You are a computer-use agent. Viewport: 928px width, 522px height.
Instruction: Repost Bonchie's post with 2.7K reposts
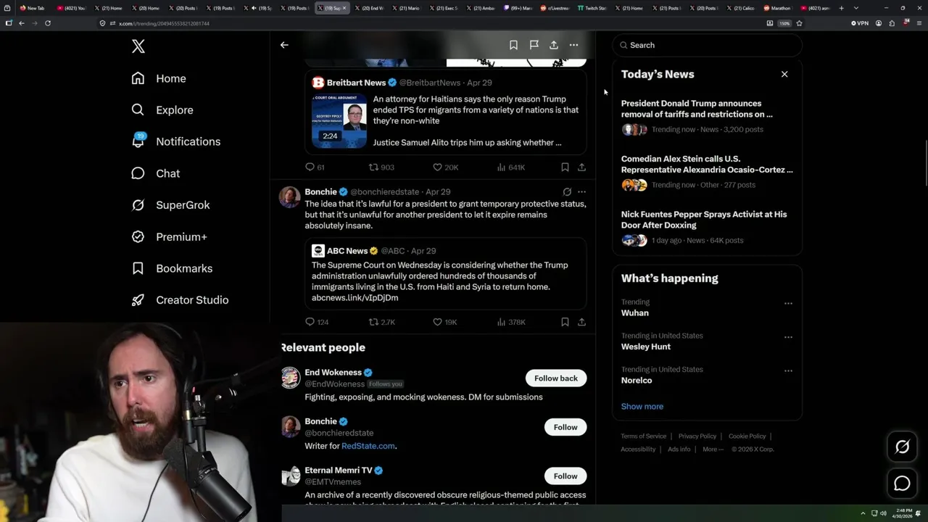coord(382,322)
